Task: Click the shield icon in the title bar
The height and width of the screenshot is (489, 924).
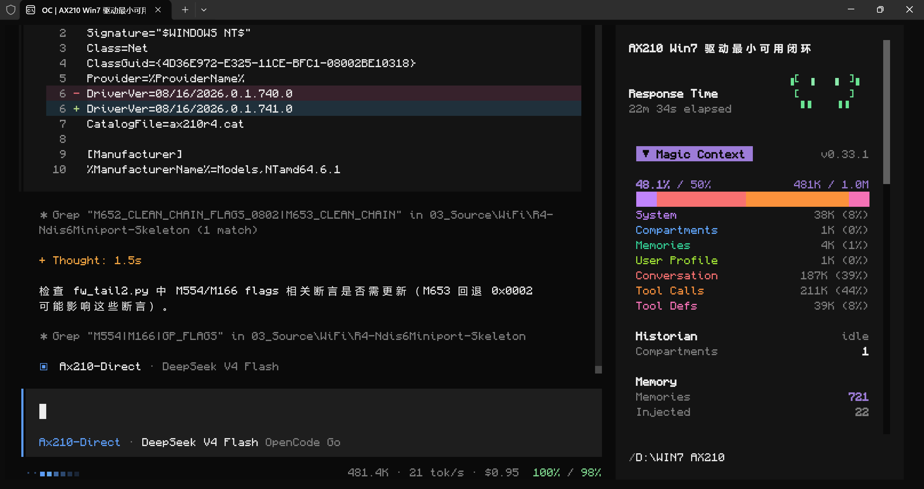Action: 11,10
